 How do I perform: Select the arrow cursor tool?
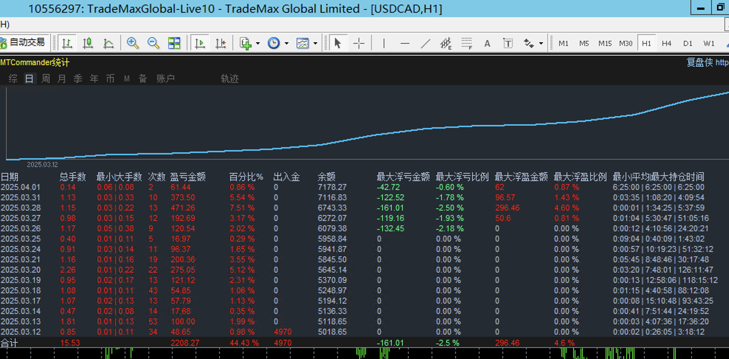click(x=338, y=43)
